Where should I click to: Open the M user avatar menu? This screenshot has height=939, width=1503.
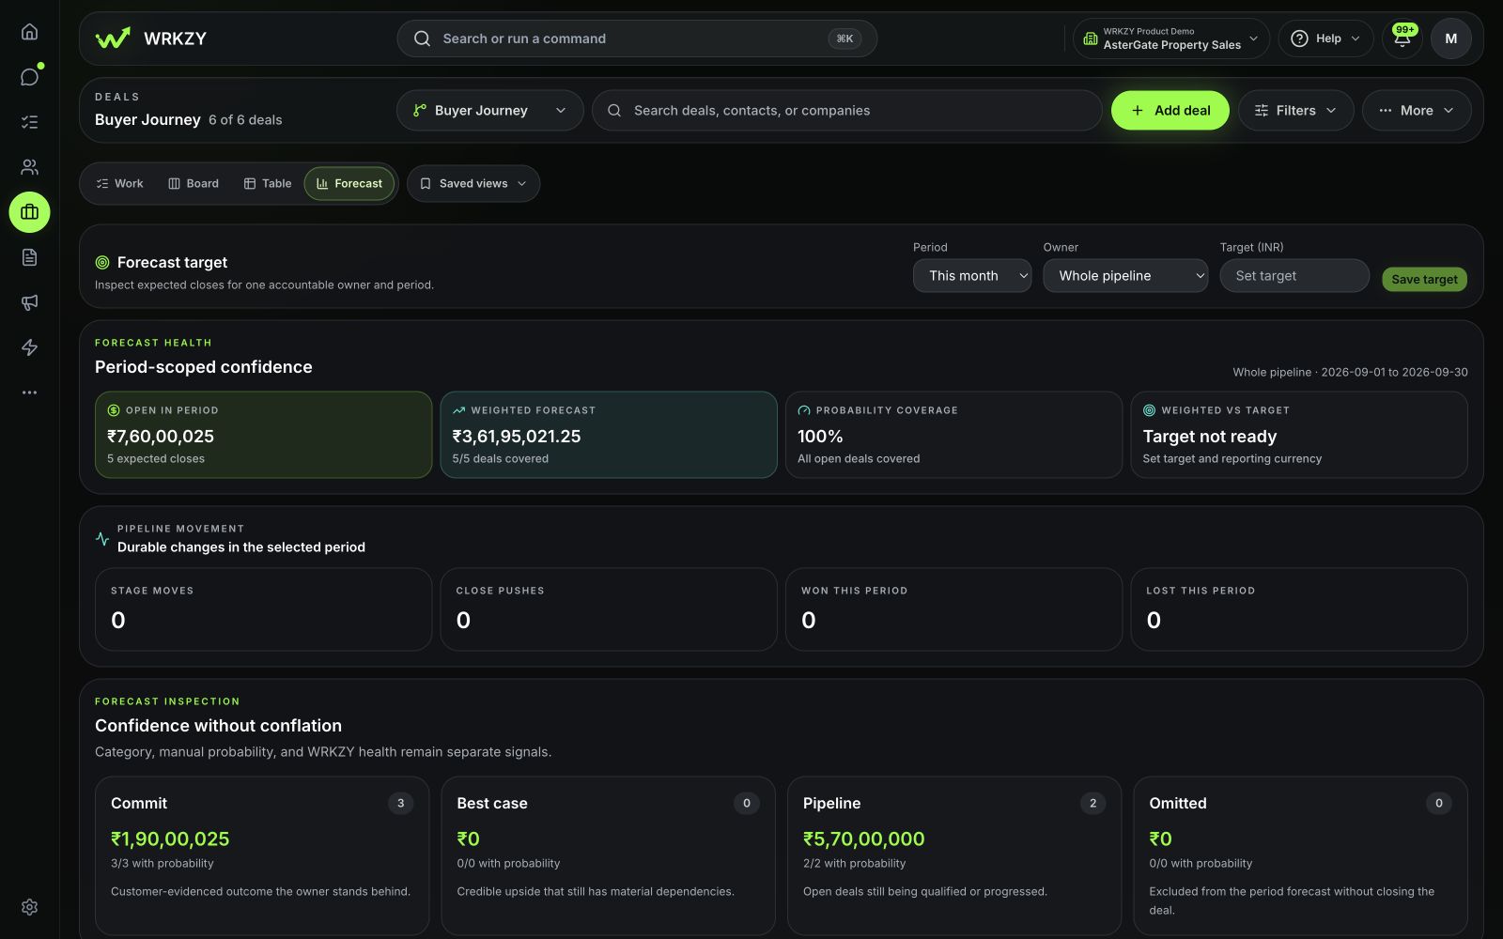[x=1451, y=38]
